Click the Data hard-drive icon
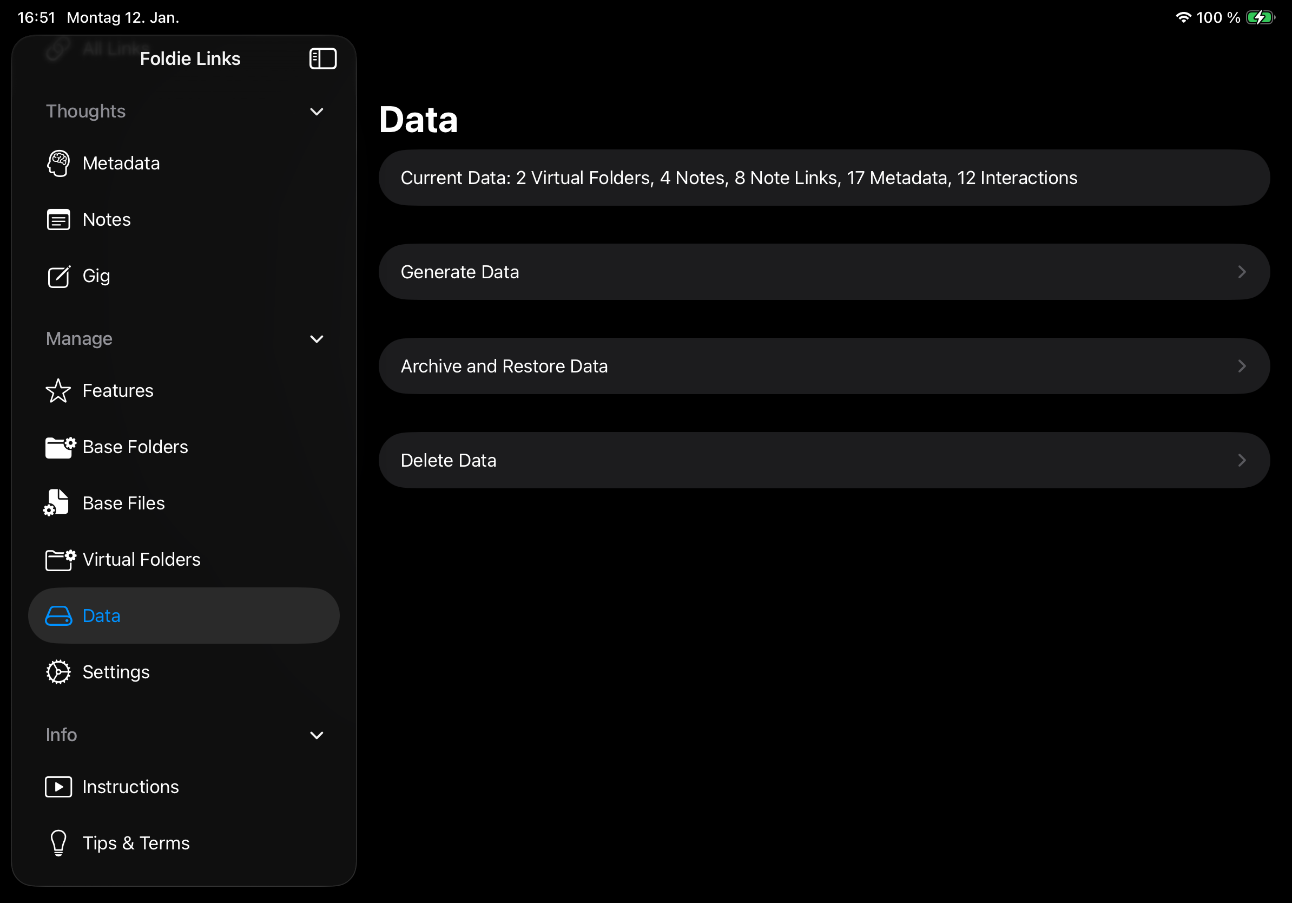 [58, 616]
